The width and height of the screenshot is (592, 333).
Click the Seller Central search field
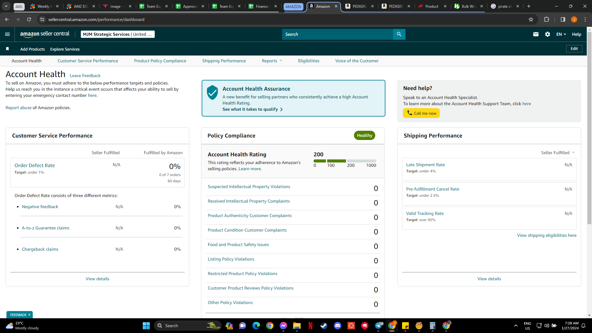338,34
